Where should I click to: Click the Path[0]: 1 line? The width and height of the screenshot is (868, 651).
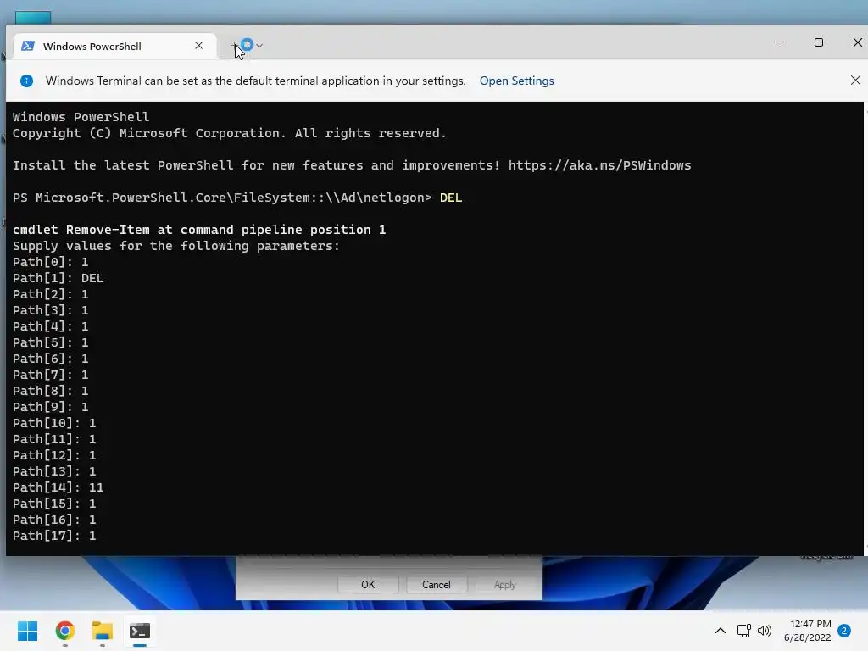50,262
